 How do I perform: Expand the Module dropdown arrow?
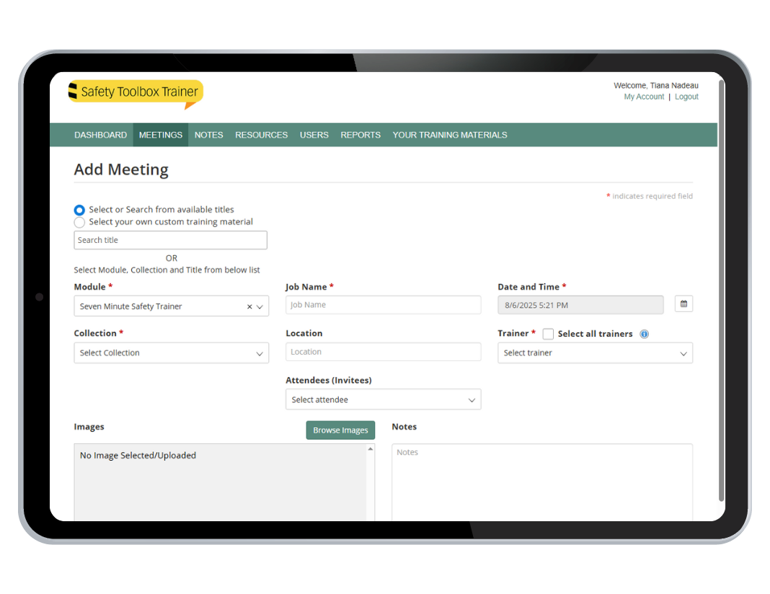click(x=260, y=306)
